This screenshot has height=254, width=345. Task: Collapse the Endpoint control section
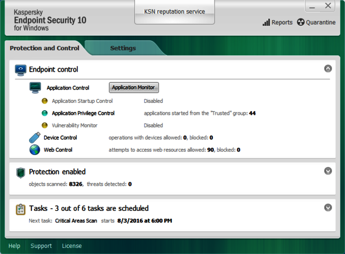click(x=328, y=69)
